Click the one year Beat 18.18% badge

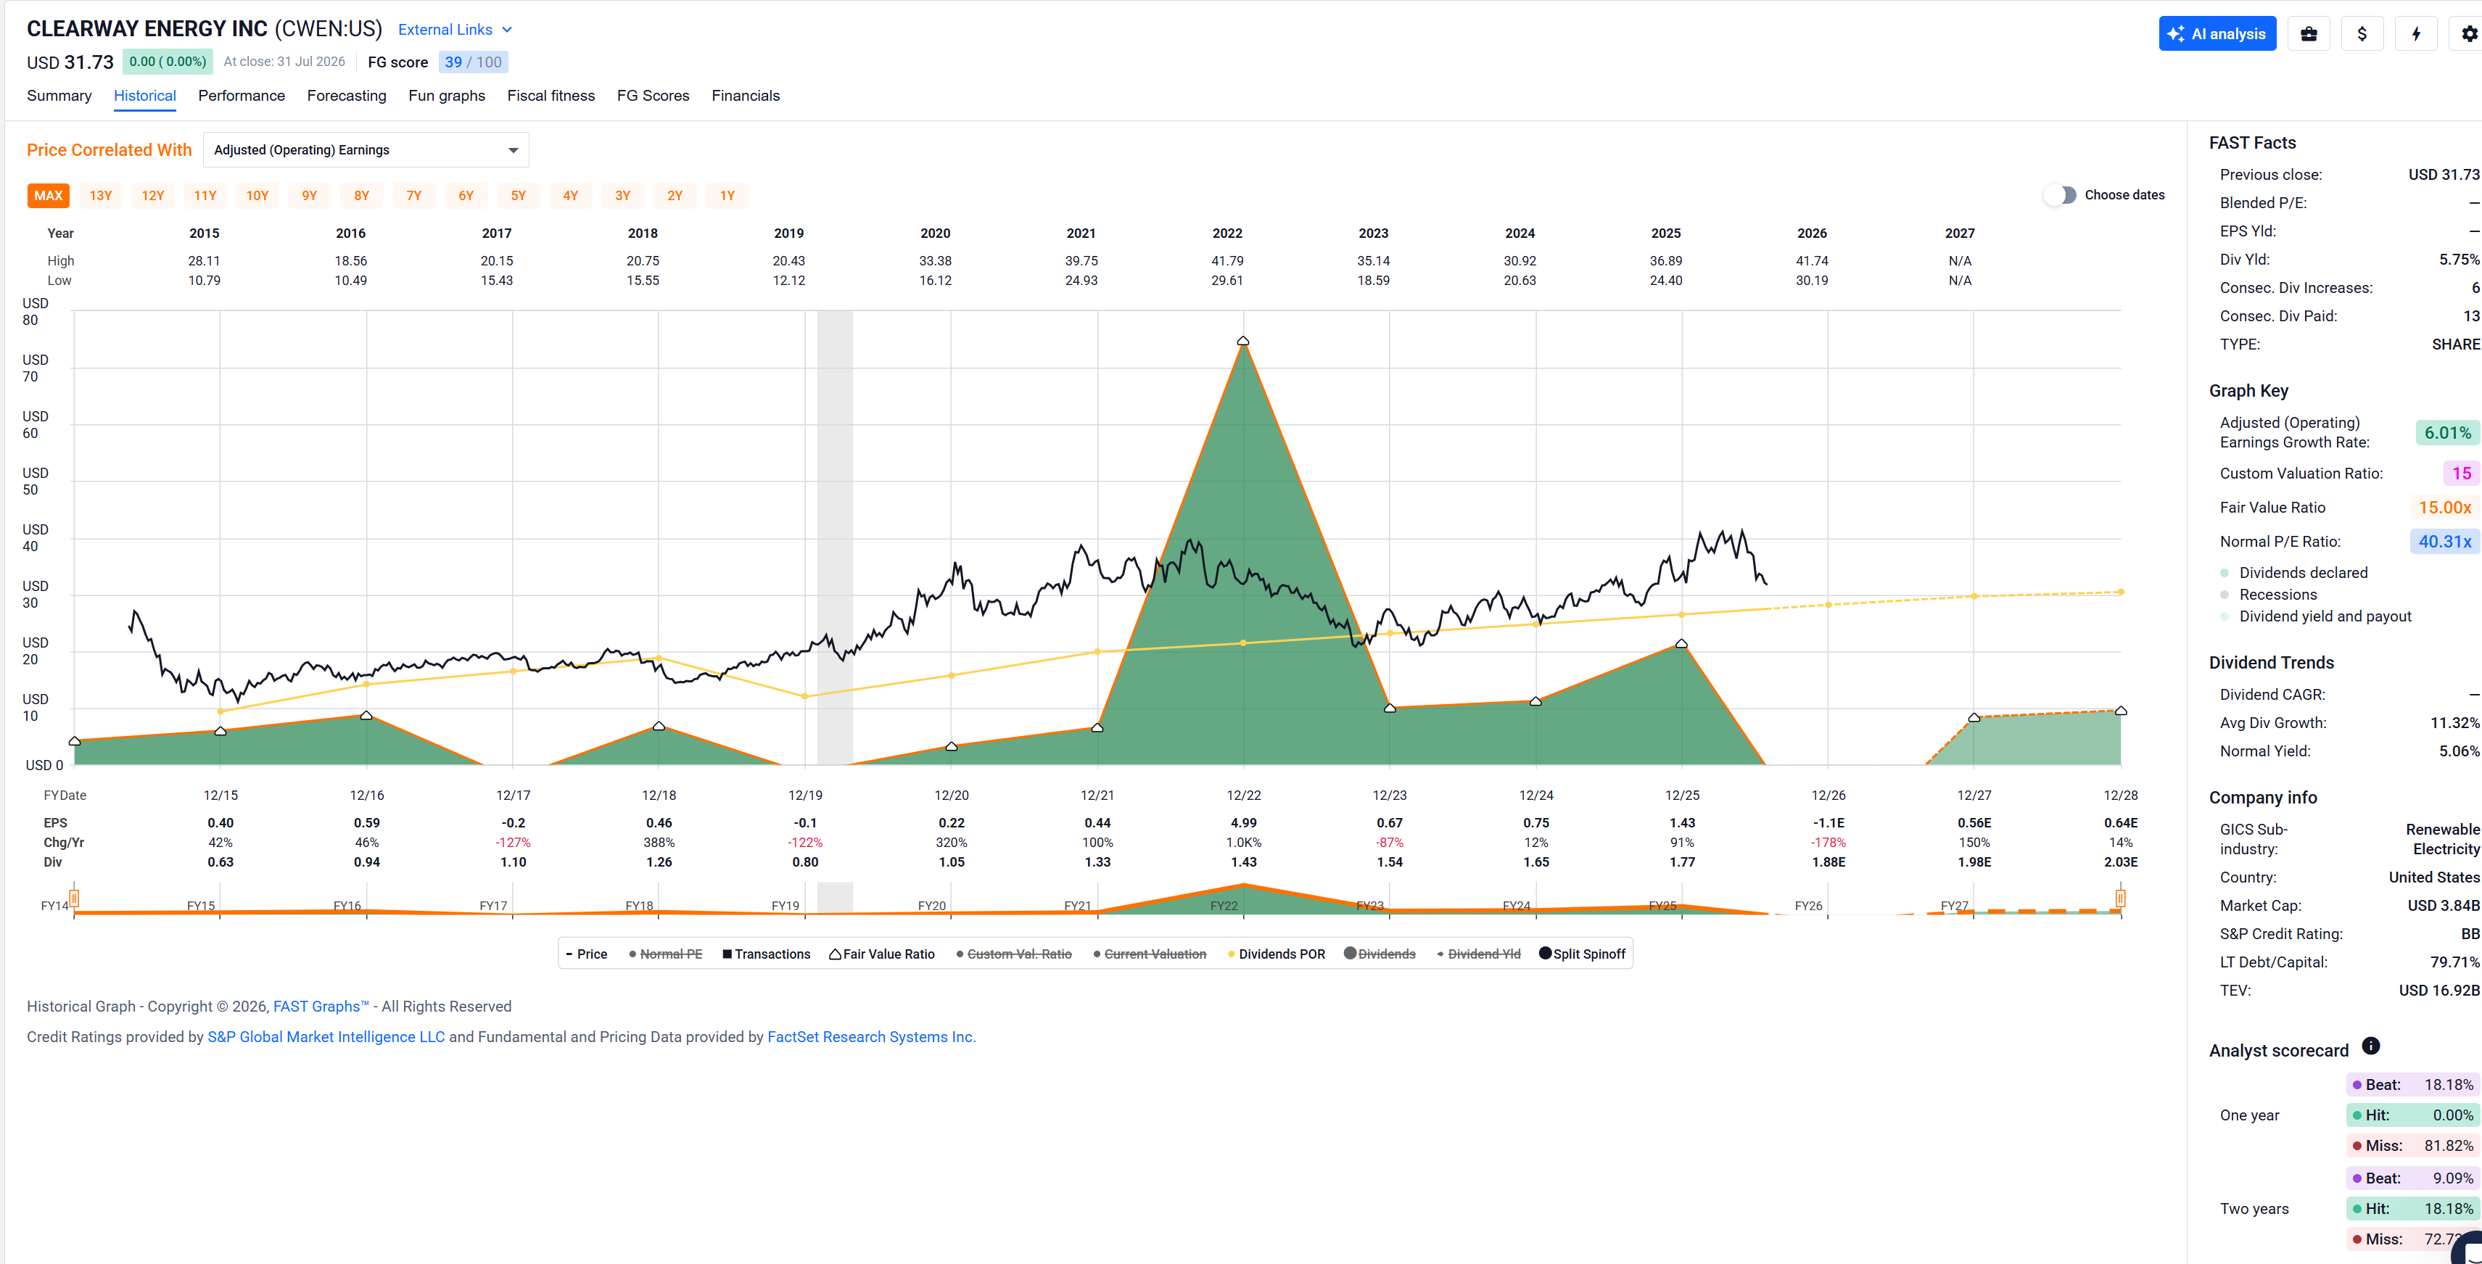pyautogui.click(x=2412, y=1085)
